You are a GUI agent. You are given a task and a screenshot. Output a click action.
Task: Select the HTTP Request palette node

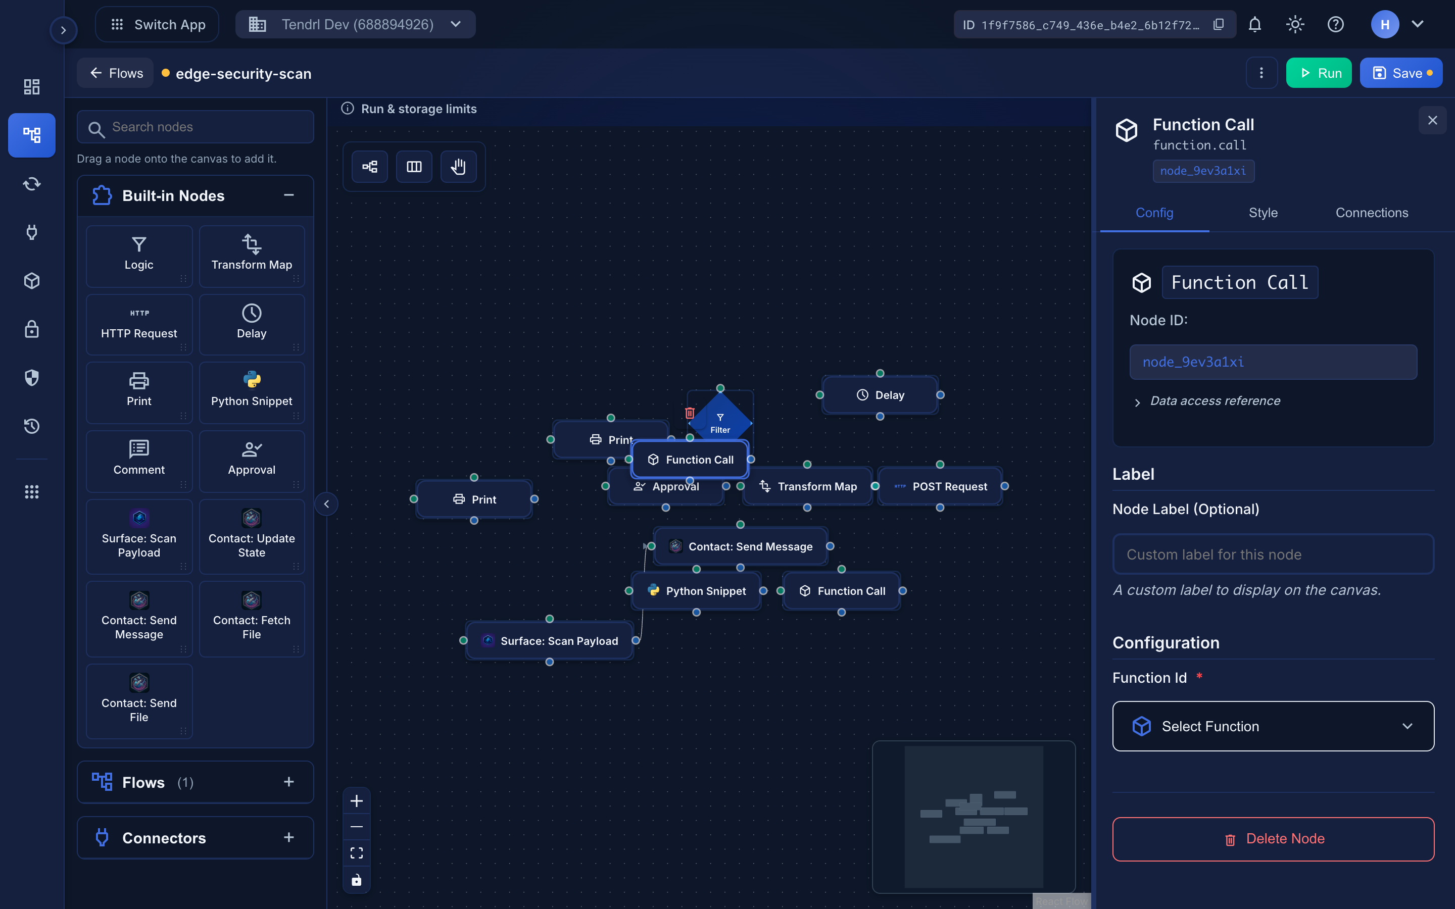click(x=139, y=324)
